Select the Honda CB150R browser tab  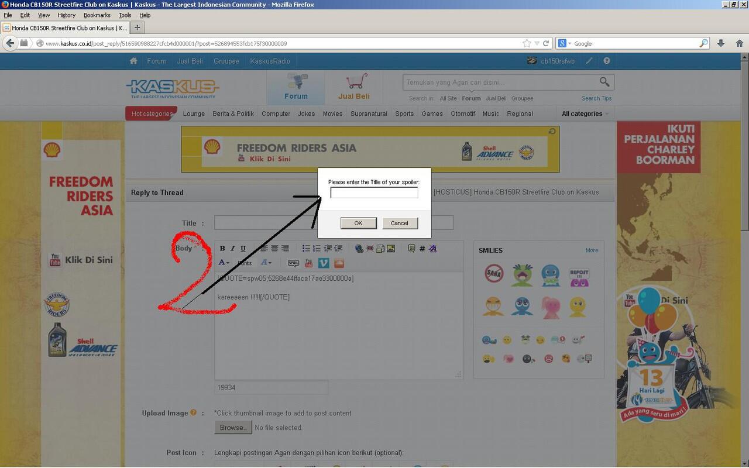click(x=64, y=27)
